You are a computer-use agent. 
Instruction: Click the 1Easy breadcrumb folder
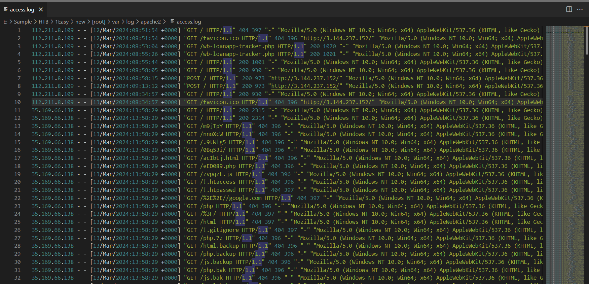pos(62,22)
